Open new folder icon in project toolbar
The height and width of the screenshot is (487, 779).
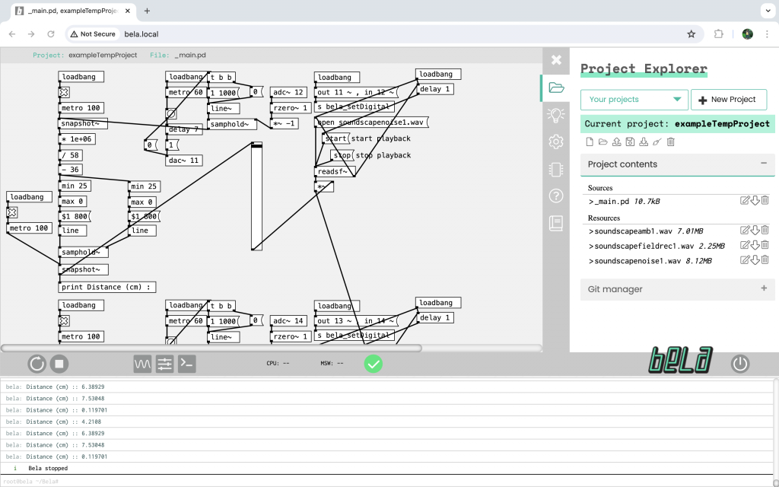(x=603, y=142)
